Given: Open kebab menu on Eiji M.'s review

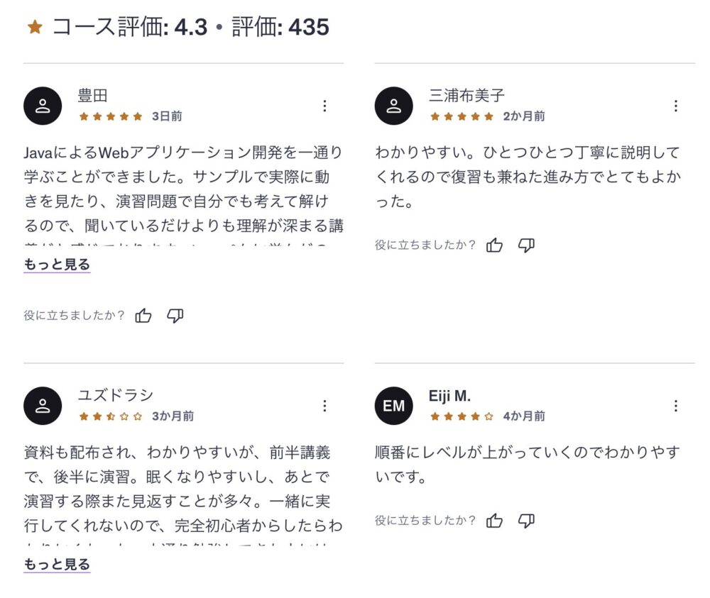Looking at the screenshot, I should 675,406.
